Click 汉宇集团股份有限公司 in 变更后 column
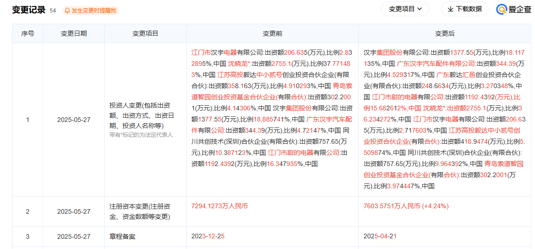535x249 pixels. [396, 53]
